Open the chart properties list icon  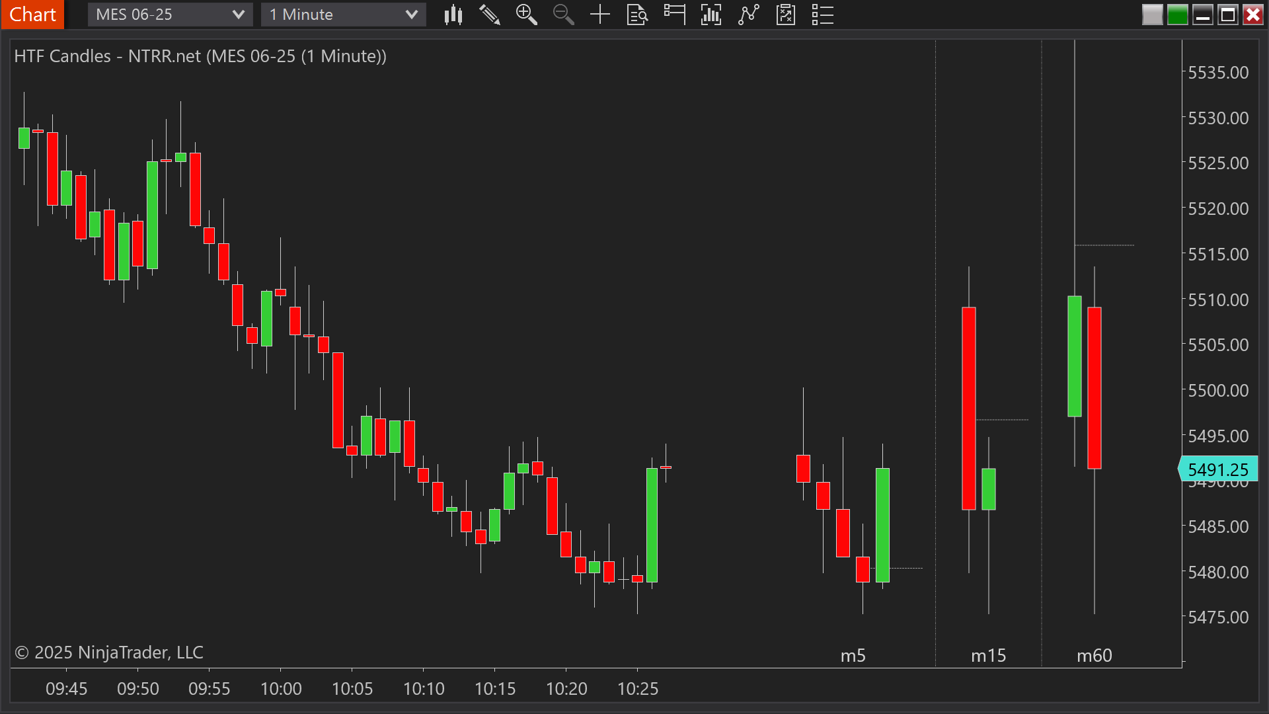click(822, 15)
